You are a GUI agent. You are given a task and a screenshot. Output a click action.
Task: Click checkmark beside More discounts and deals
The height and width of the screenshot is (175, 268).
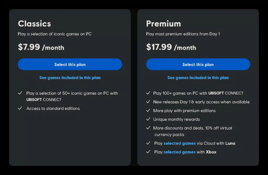click(148, 128)
